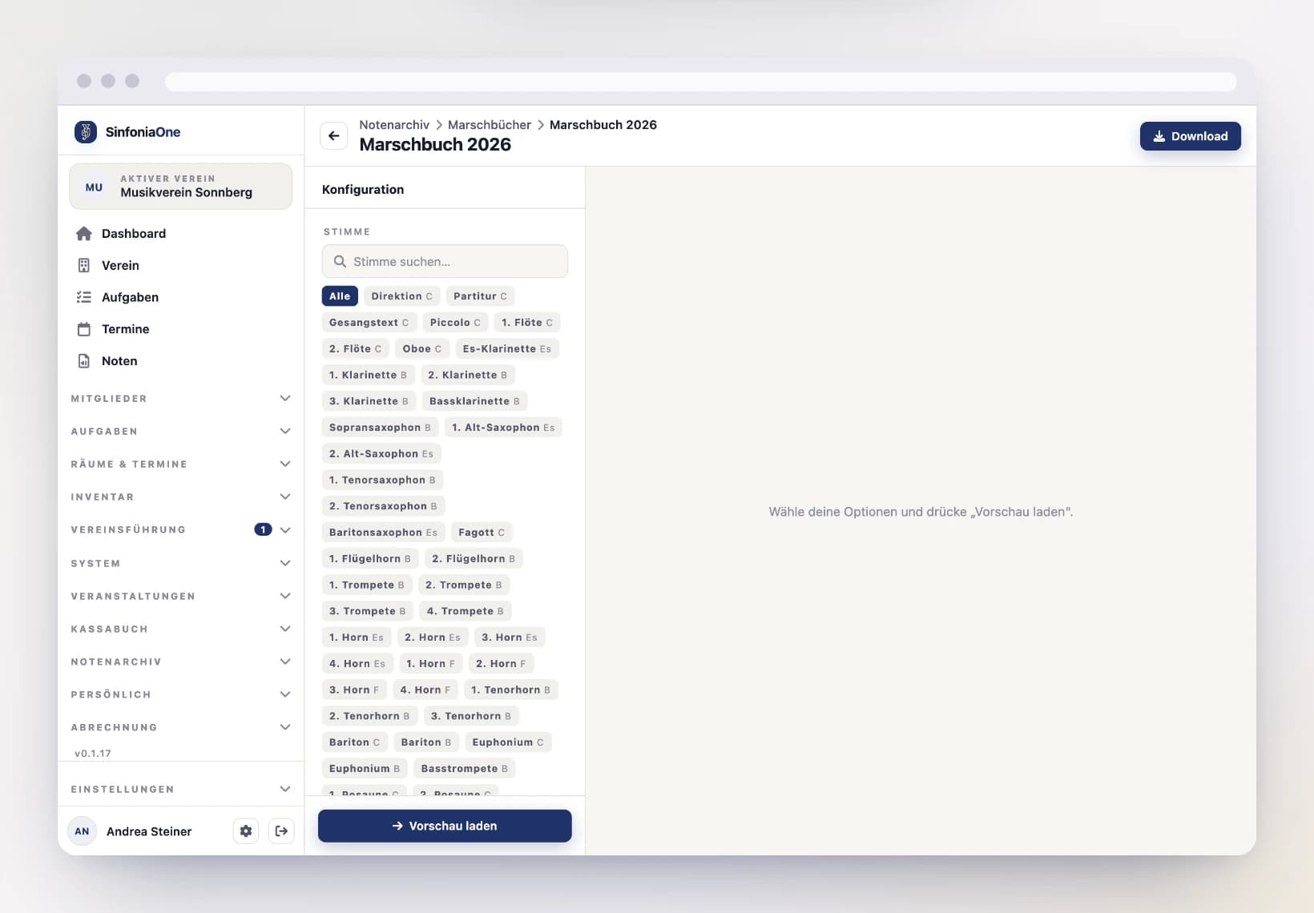Viewport: 1314px width, 913px height.
Task: Click the browser address bar
Action: [700, 82]
